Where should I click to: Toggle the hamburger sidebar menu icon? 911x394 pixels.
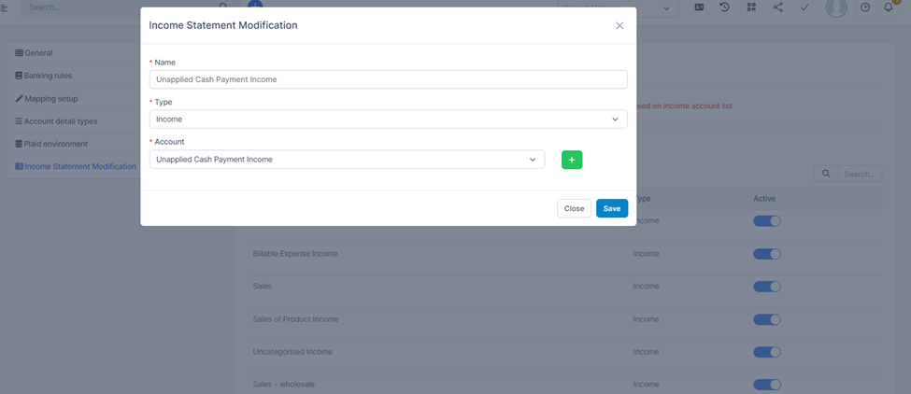pyautogui.click(x=5, y=7)
